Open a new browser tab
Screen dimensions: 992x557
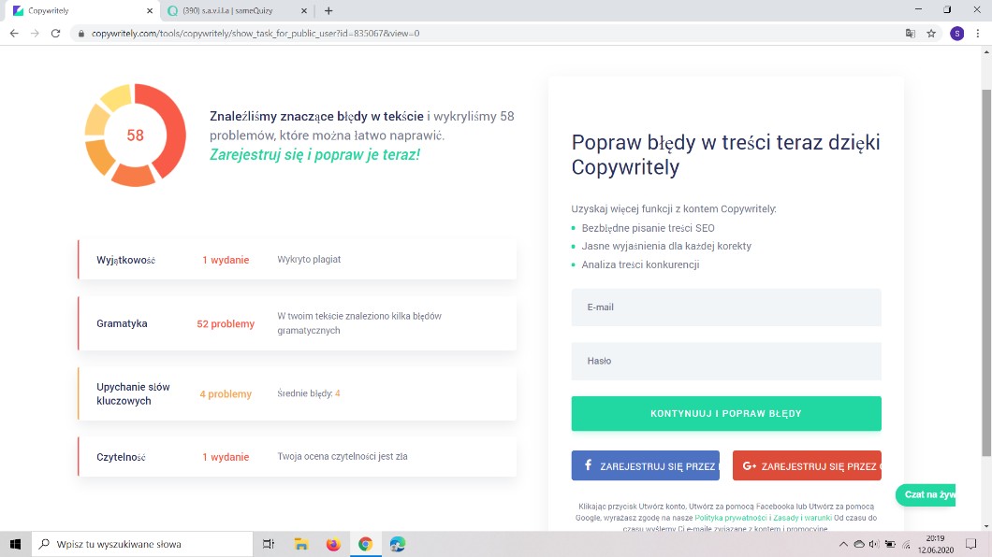(328, 11)
